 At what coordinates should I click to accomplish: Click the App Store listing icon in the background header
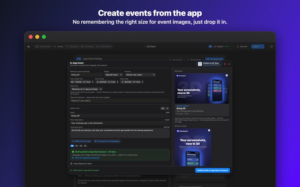click(79, 59)
